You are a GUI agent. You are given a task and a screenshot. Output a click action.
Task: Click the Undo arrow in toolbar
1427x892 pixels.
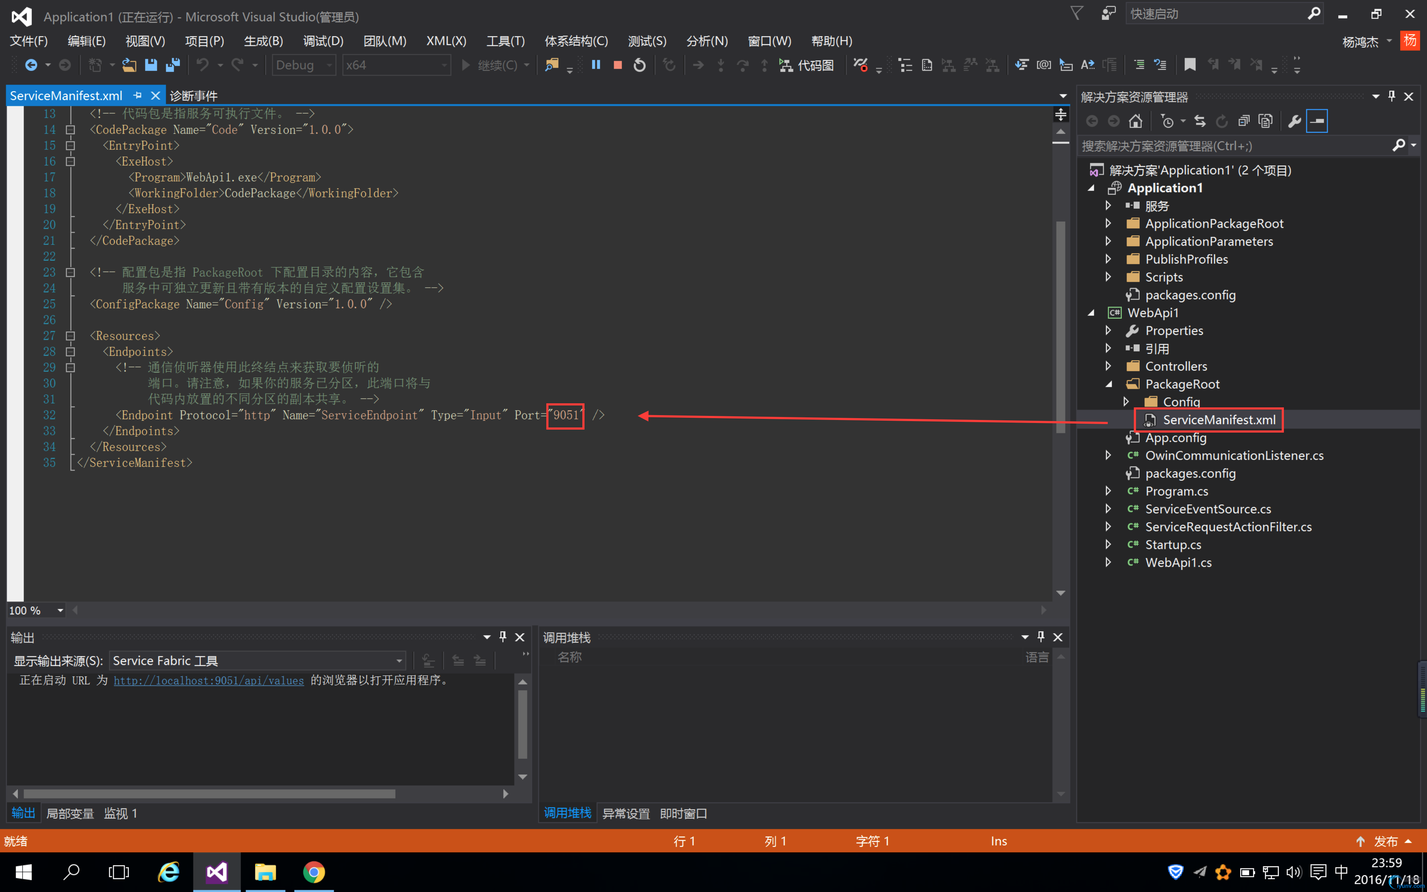(x=203, y=65)
